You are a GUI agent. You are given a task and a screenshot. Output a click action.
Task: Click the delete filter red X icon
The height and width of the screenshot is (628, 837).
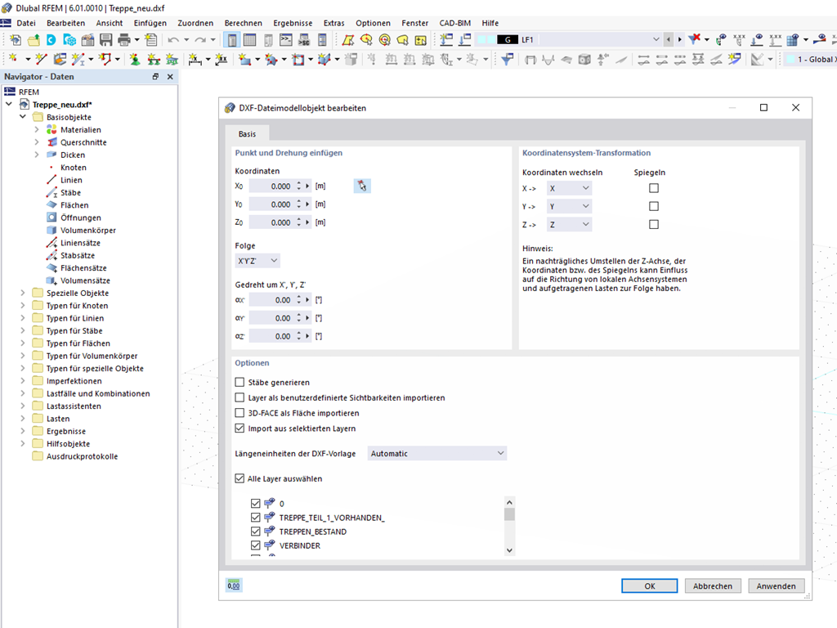tap(695, 39)
